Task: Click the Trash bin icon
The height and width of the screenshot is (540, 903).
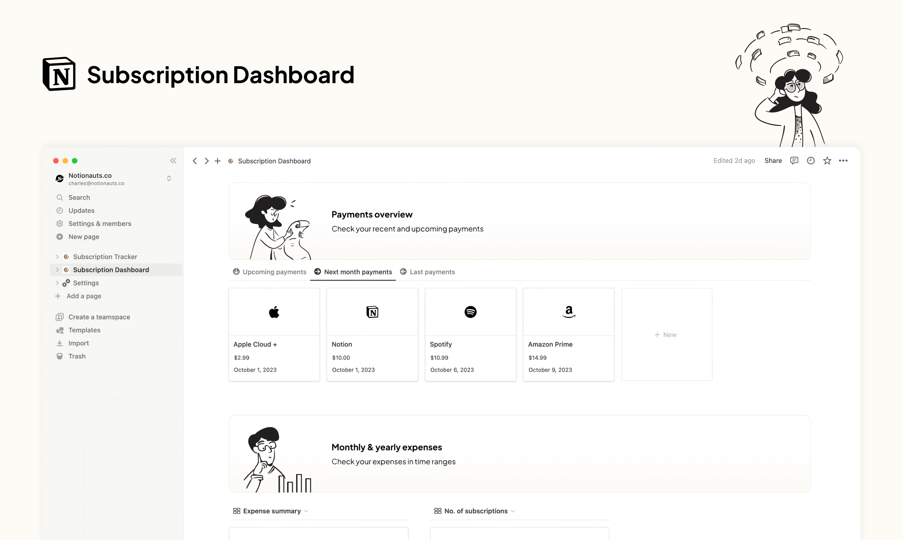Action: [x=60, y=356]
